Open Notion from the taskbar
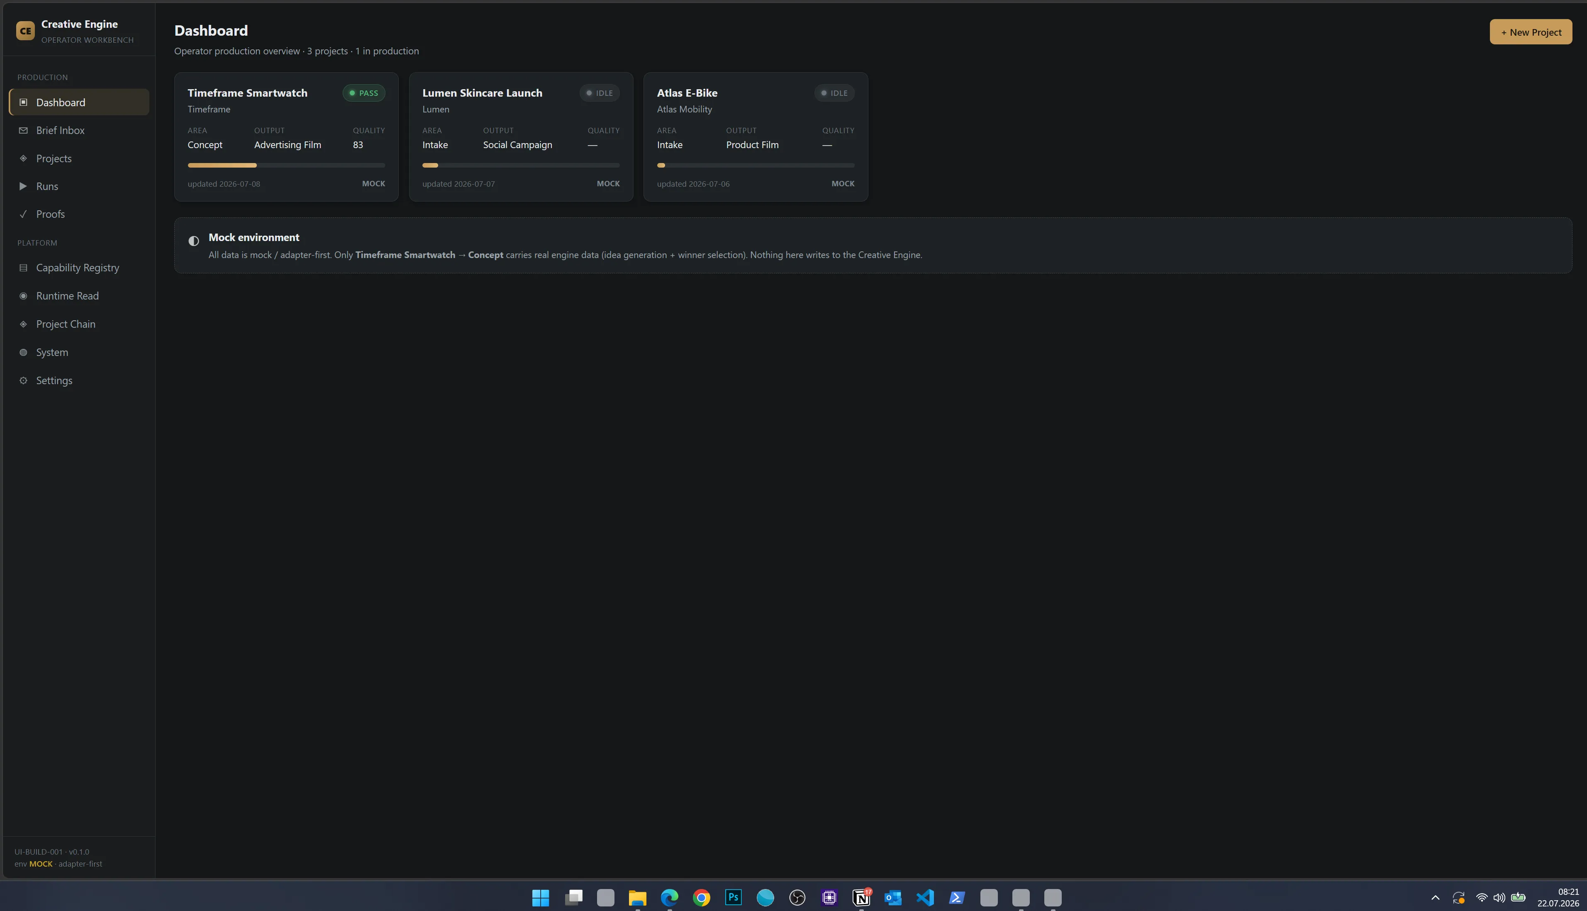 (862, 898)
